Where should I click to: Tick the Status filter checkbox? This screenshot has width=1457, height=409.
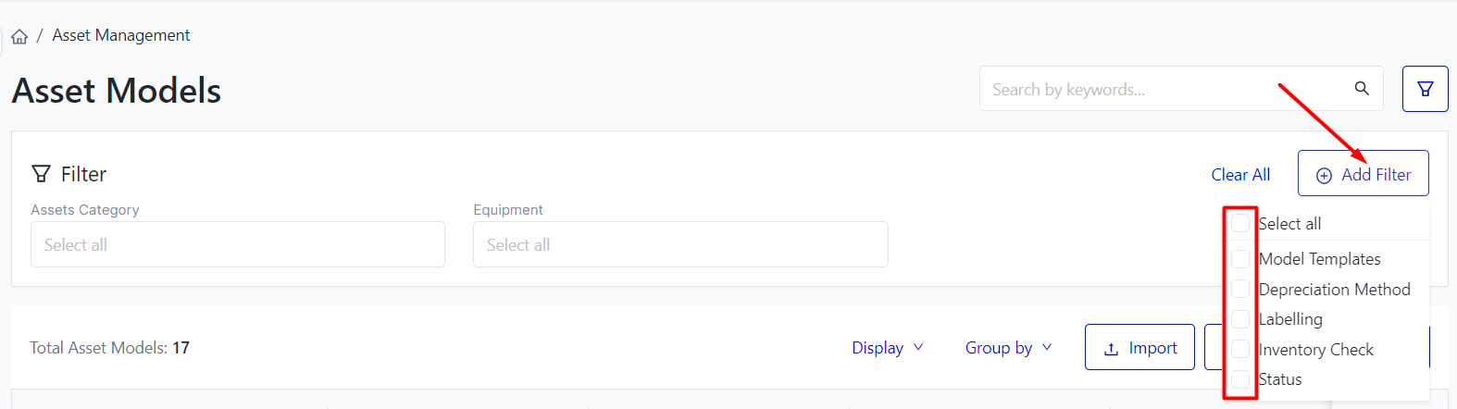point(1240,379)
